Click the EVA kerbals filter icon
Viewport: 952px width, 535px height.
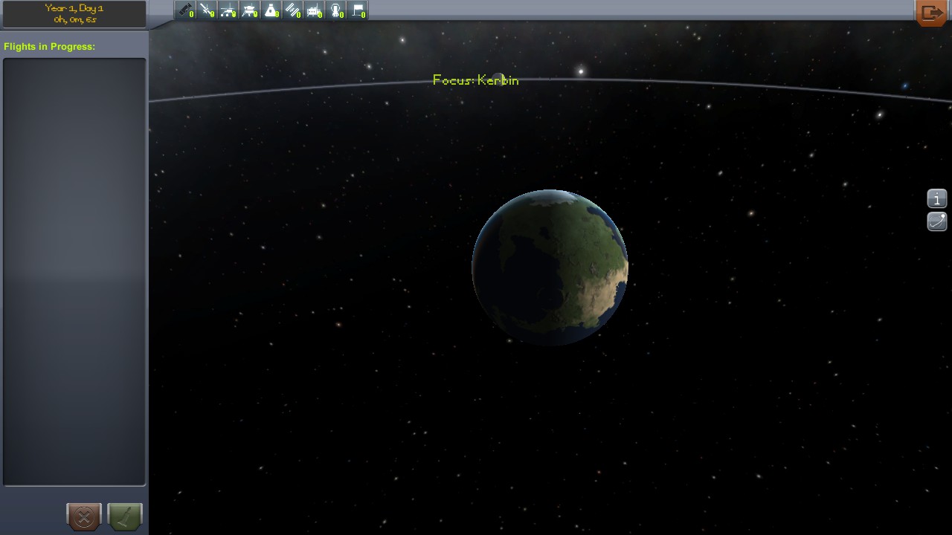pos(336,10)
